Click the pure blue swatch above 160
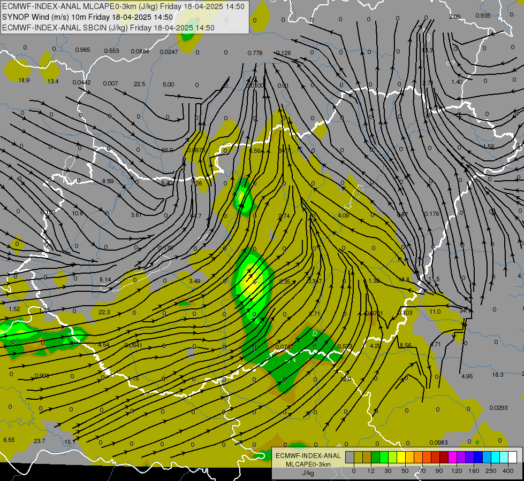524x481 pixels. 478,457
